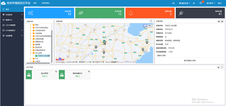
Task: Switch to the 大屏可视化 tab
Action: pos(45,3)
